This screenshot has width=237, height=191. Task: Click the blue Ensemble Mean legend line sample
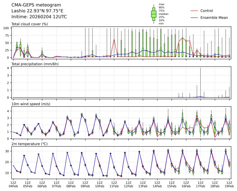[194, 18]
